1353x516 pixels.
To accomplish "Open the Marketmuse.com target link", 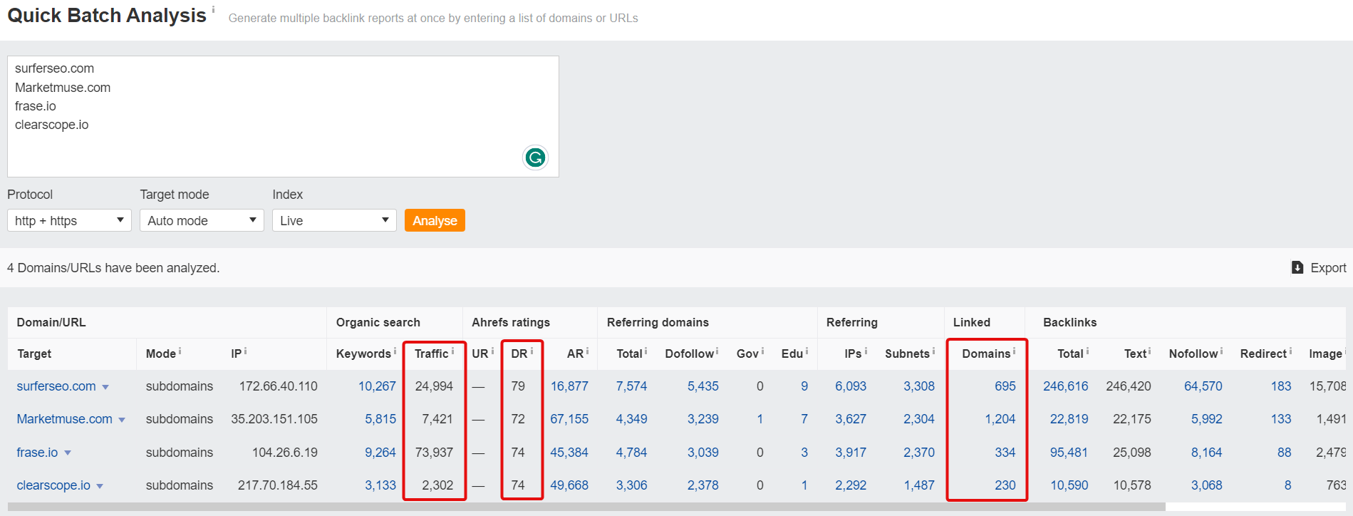I will [x=64, y=419].
